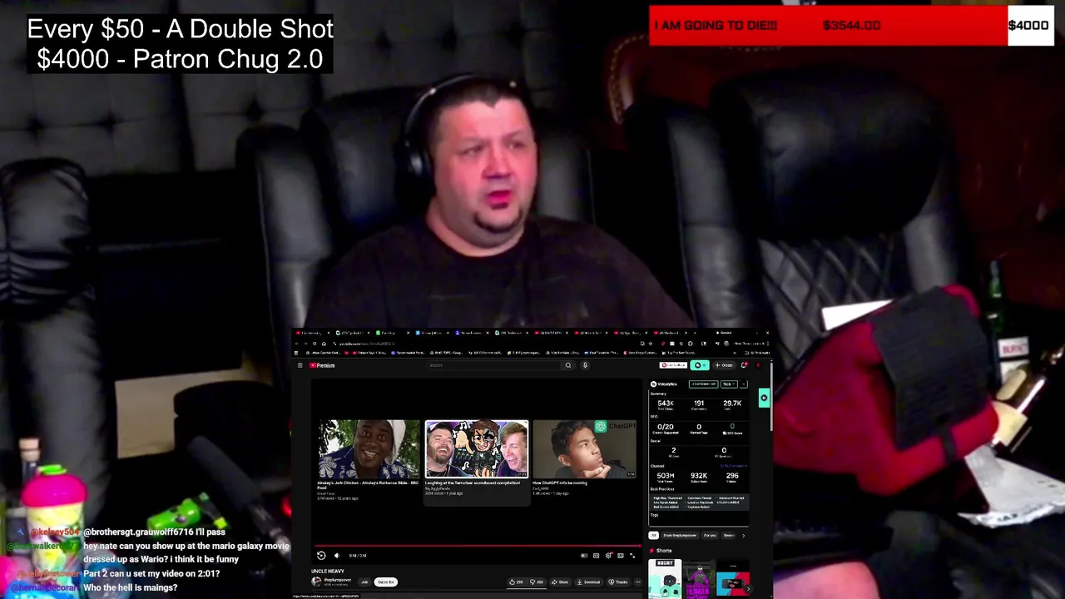Open the How ChatGPT endscreen video thumbnail

[585, 449]
